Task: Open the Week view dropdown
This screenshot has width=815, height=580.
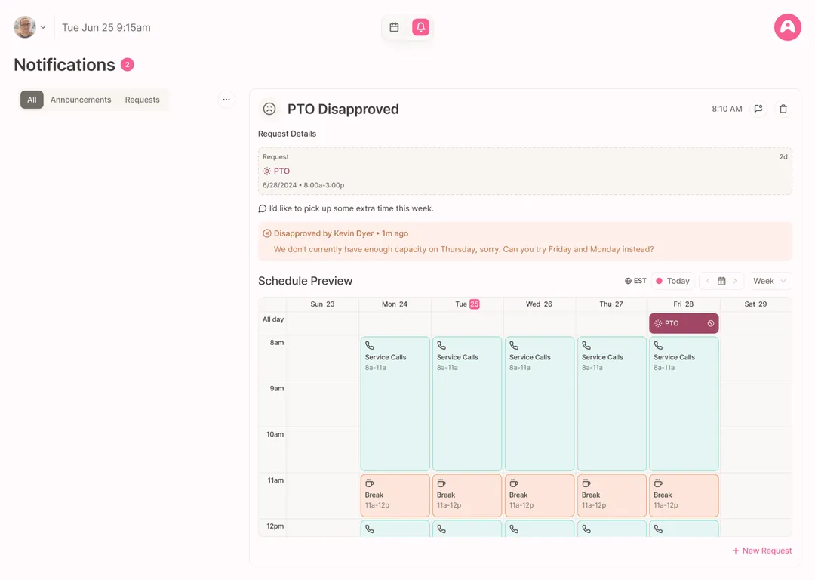Action: click(770, 281)
